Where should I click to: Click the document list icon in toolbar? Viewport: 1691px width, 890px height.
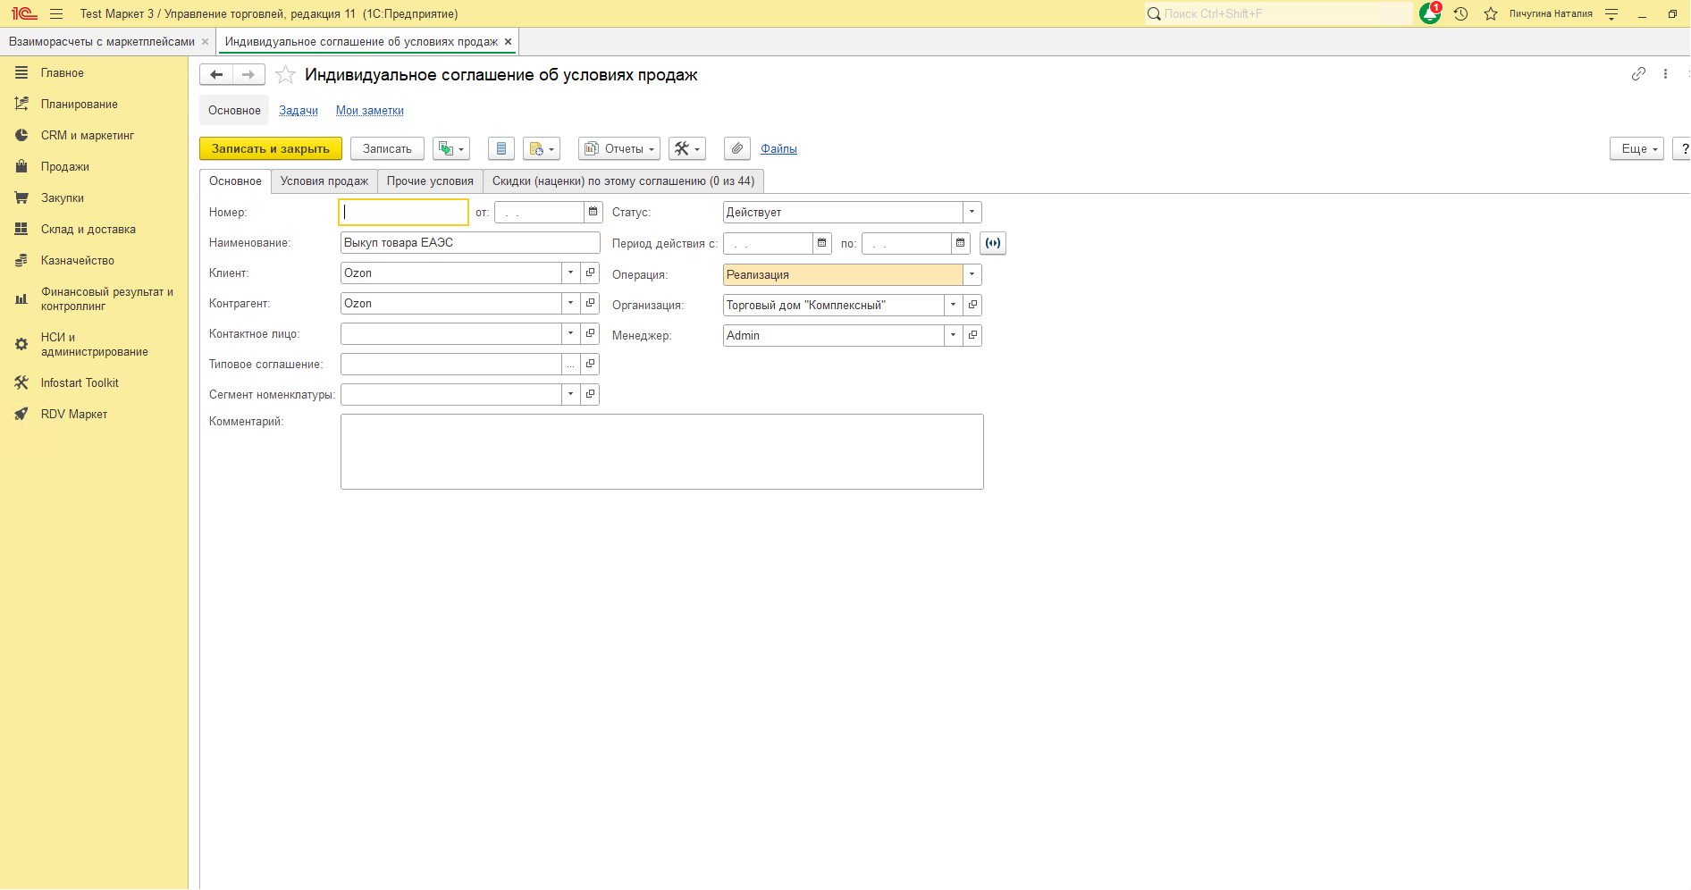[x=501, y=148]
